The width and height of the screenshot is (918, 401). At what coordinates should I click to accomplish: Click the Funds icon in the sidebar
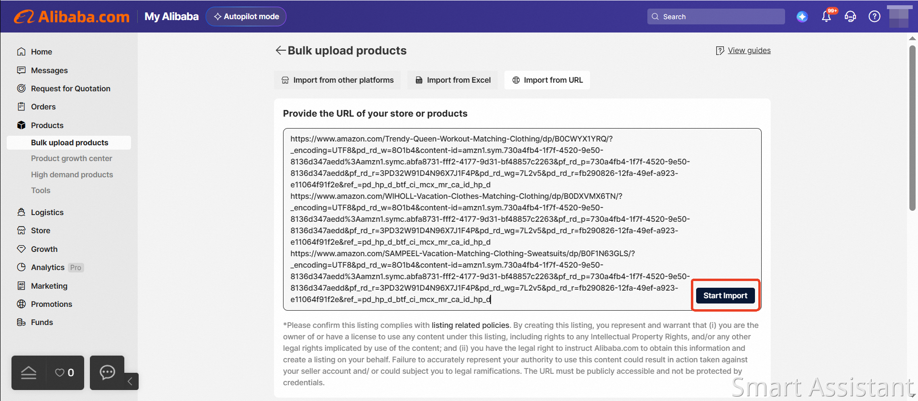point(21,322)
